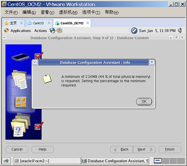Image resolution: width=187 pixels, height=166 pixels.
Task: Maximize the VMware Workstation window
Action: [x=177, y=4]
